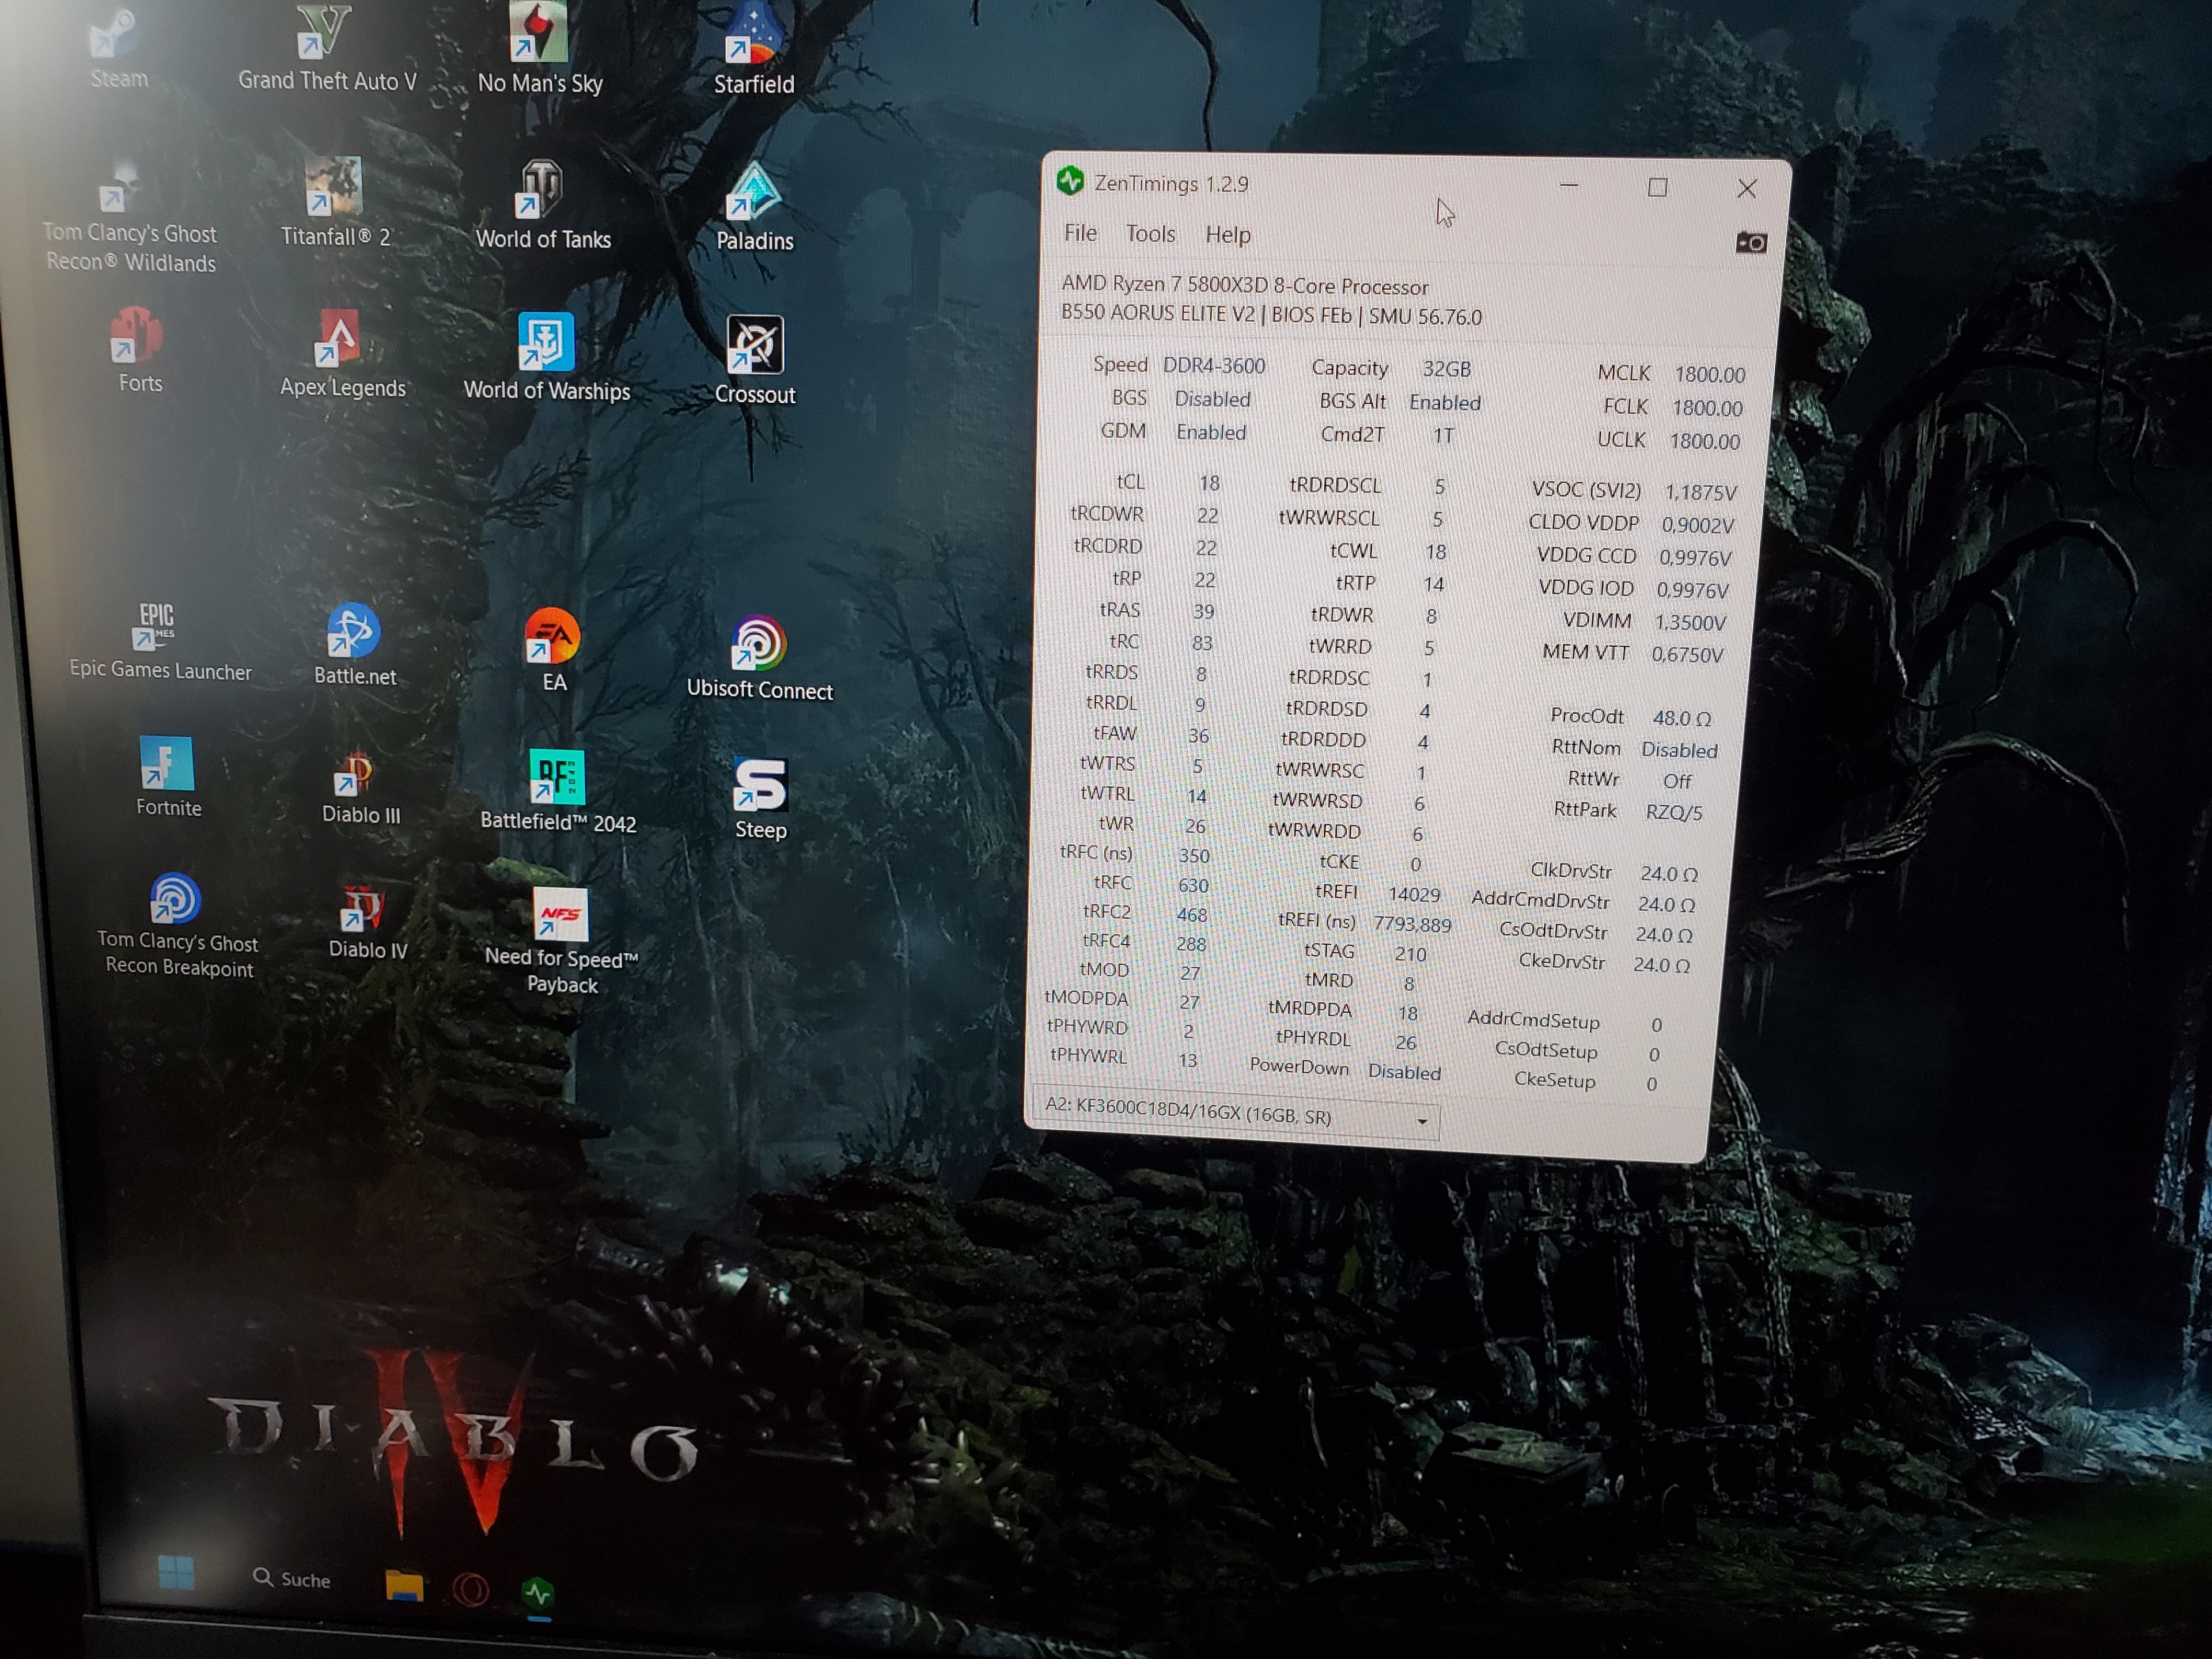
Task: Maximize the ZenTimings window
Action: tap(1657, 188)
